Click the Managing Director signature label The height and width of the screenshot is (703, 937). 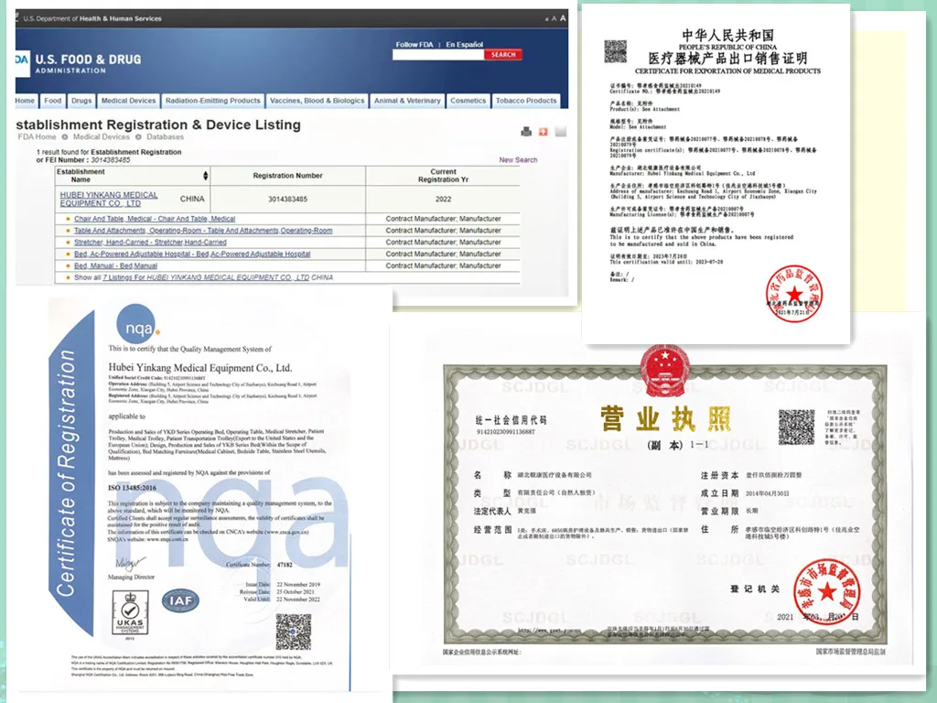pyautogui.click(x=131, y=577)
